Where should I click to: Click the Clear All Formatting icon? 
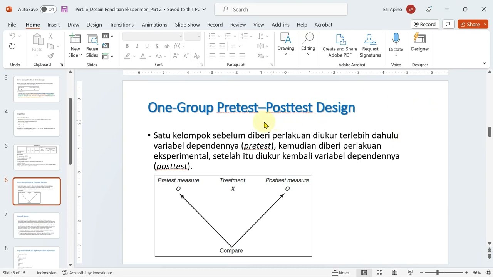click(196, 56)
